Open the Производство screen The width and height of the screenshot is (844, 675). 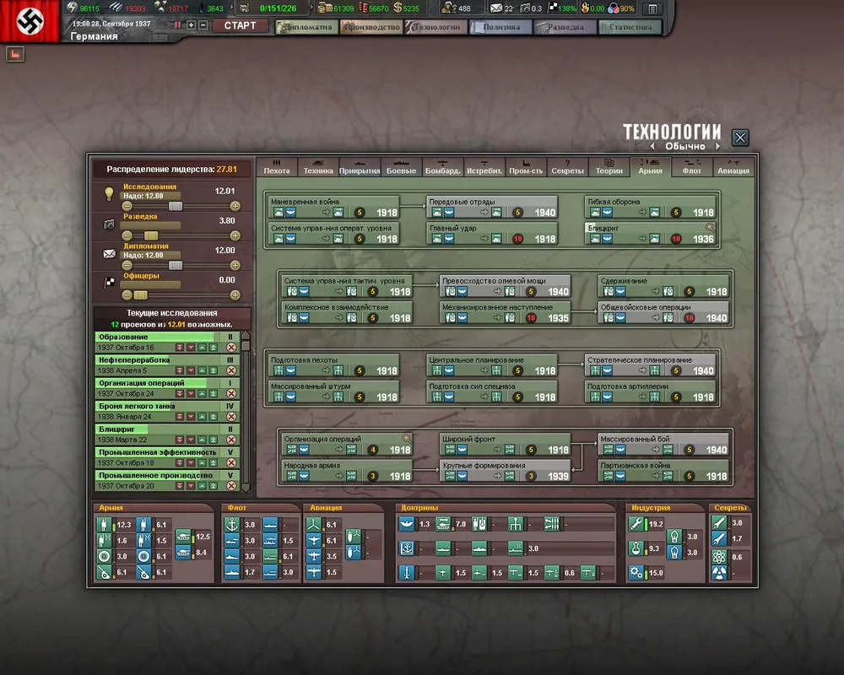point(371,27)
